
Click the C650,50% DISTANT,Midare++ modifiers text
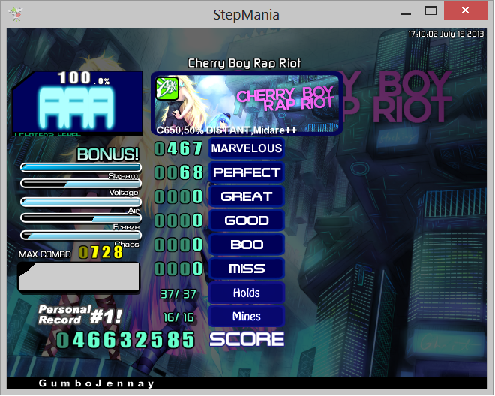click(226, 130)
